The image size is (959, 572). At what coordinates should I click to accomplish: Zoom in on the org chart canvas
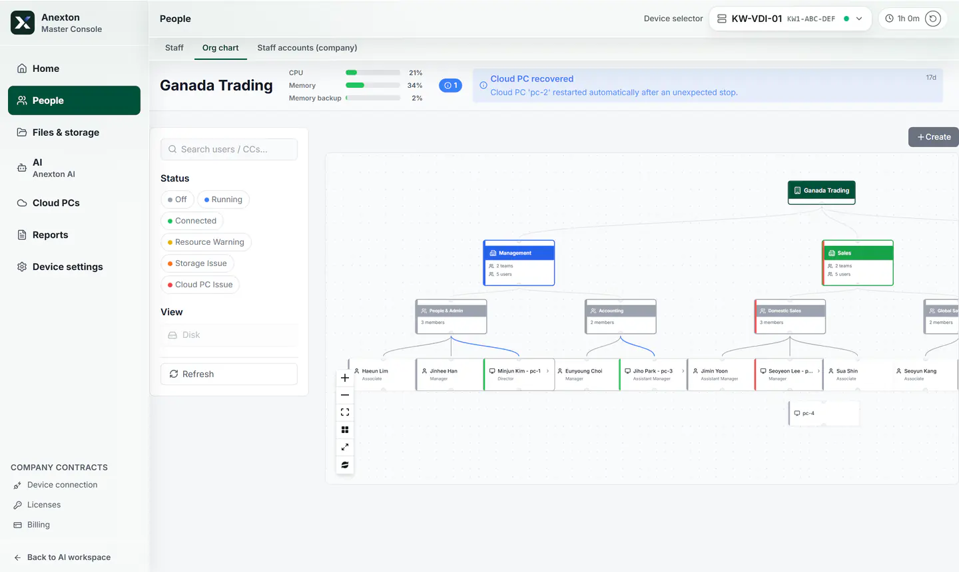pyautogui.click(x=345, y=378)
